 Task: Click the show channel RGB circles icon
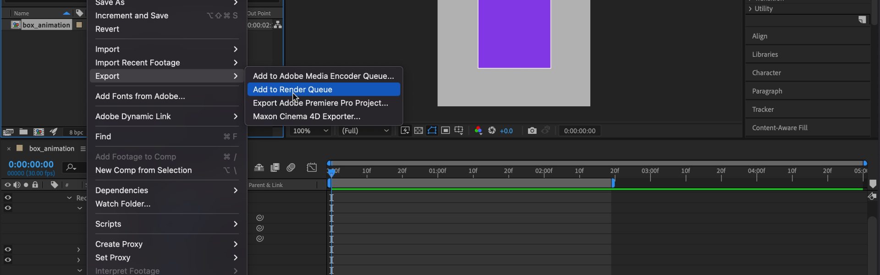pos(478,131)
